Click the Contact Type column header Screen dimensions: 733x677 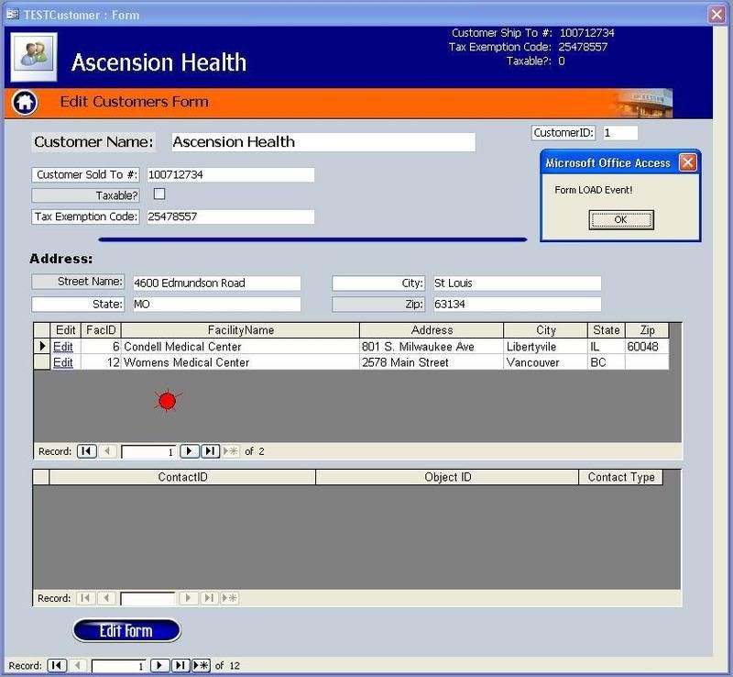coord(621,477)
